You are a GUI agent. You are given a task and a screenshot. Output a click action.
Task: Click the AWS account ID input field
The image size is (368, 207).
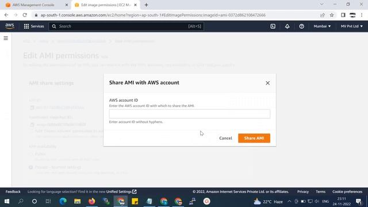point(189,114)
